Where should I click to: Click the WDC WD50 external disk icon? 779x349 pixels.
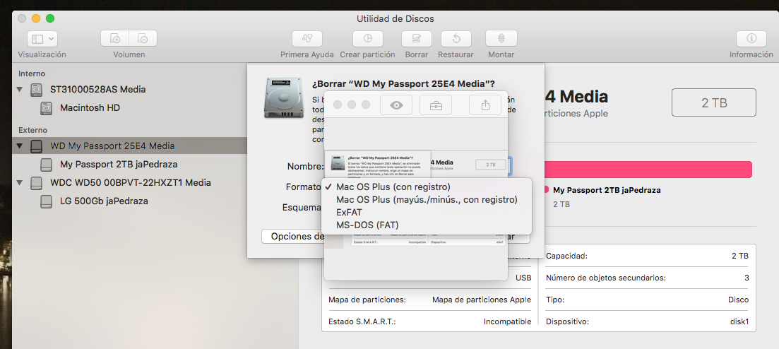(36, 183)
